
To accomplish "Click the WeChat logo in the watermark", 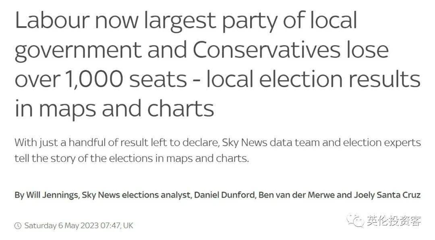I will pos(355,221).
